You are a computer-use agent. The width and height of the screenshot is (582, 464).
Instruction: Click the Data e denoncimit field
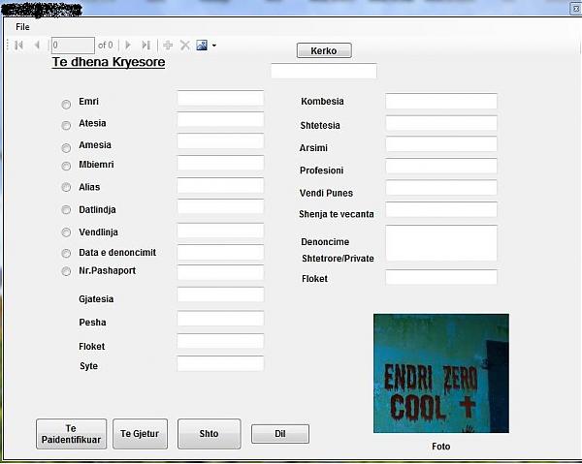(x=220, y=252)
